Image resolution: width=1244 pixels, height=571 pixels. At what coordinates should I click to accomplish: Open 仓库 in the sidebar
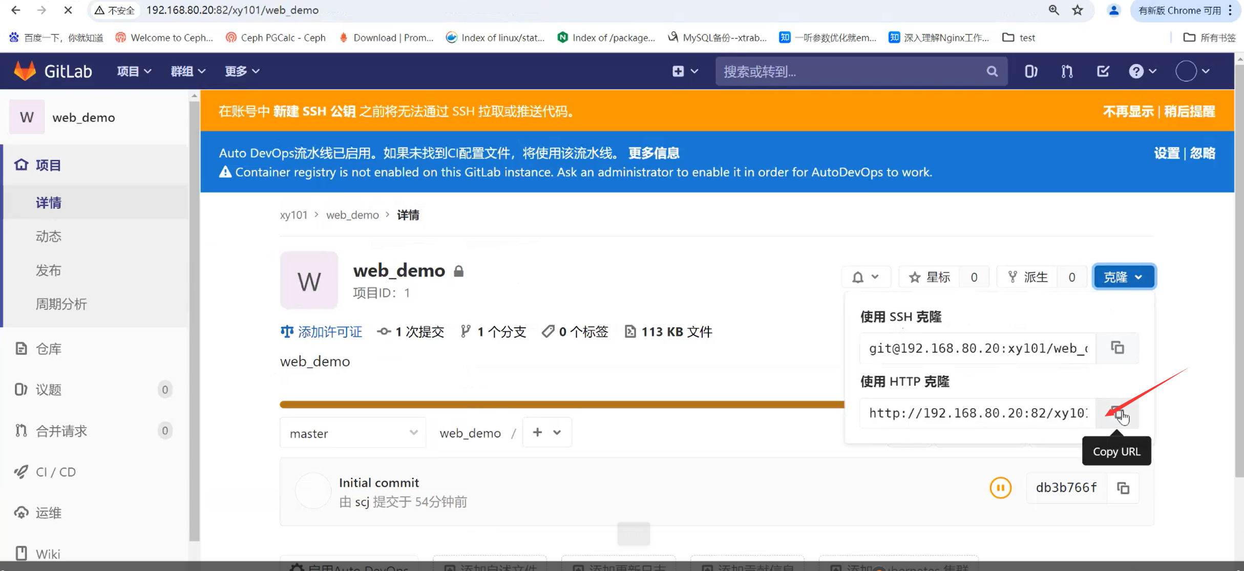tap(49, 349)
